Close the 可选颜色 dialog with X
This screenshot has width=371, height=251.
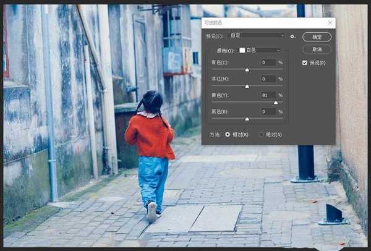(330, 23)
